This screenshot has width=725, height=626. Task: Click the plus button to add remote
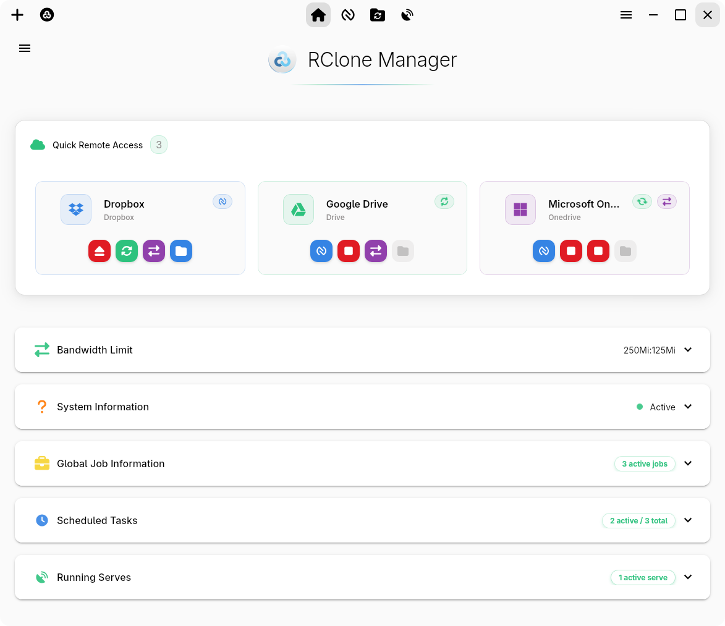point(17,15)
